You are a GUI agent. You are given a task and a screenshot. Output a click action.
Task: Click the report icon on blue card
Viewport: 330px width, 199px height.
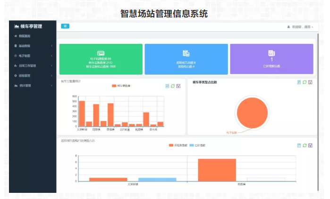click(x=186, y=53)
